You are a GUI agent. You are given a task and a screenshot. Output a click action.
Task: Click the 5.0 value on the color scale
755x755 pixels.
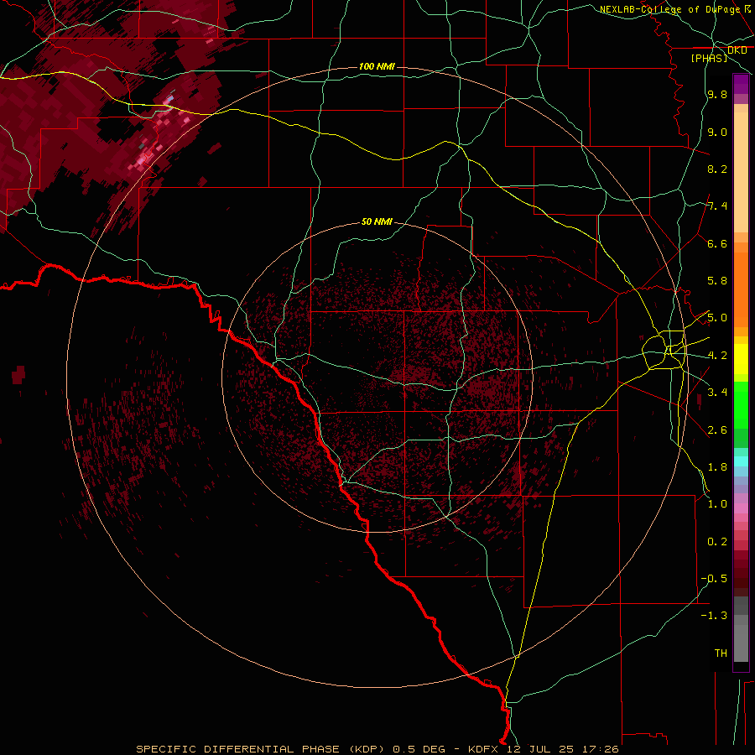pyautogui.click(x=717, y=318)
